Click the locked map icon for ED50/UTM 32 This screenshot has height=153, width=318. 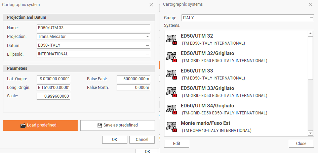(x=171, y=39)
